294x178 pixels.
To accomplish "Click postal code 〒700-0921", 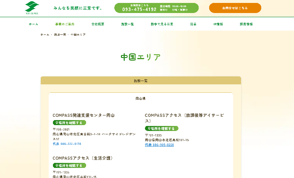I will pyautogui.click(x=61, y=129).
